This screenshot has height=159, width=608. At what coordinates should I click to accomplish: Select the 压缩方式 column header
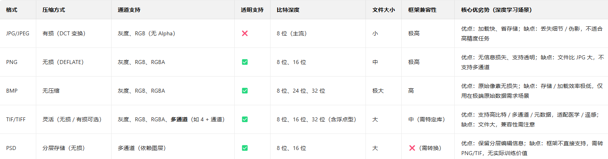coord(54,10)
